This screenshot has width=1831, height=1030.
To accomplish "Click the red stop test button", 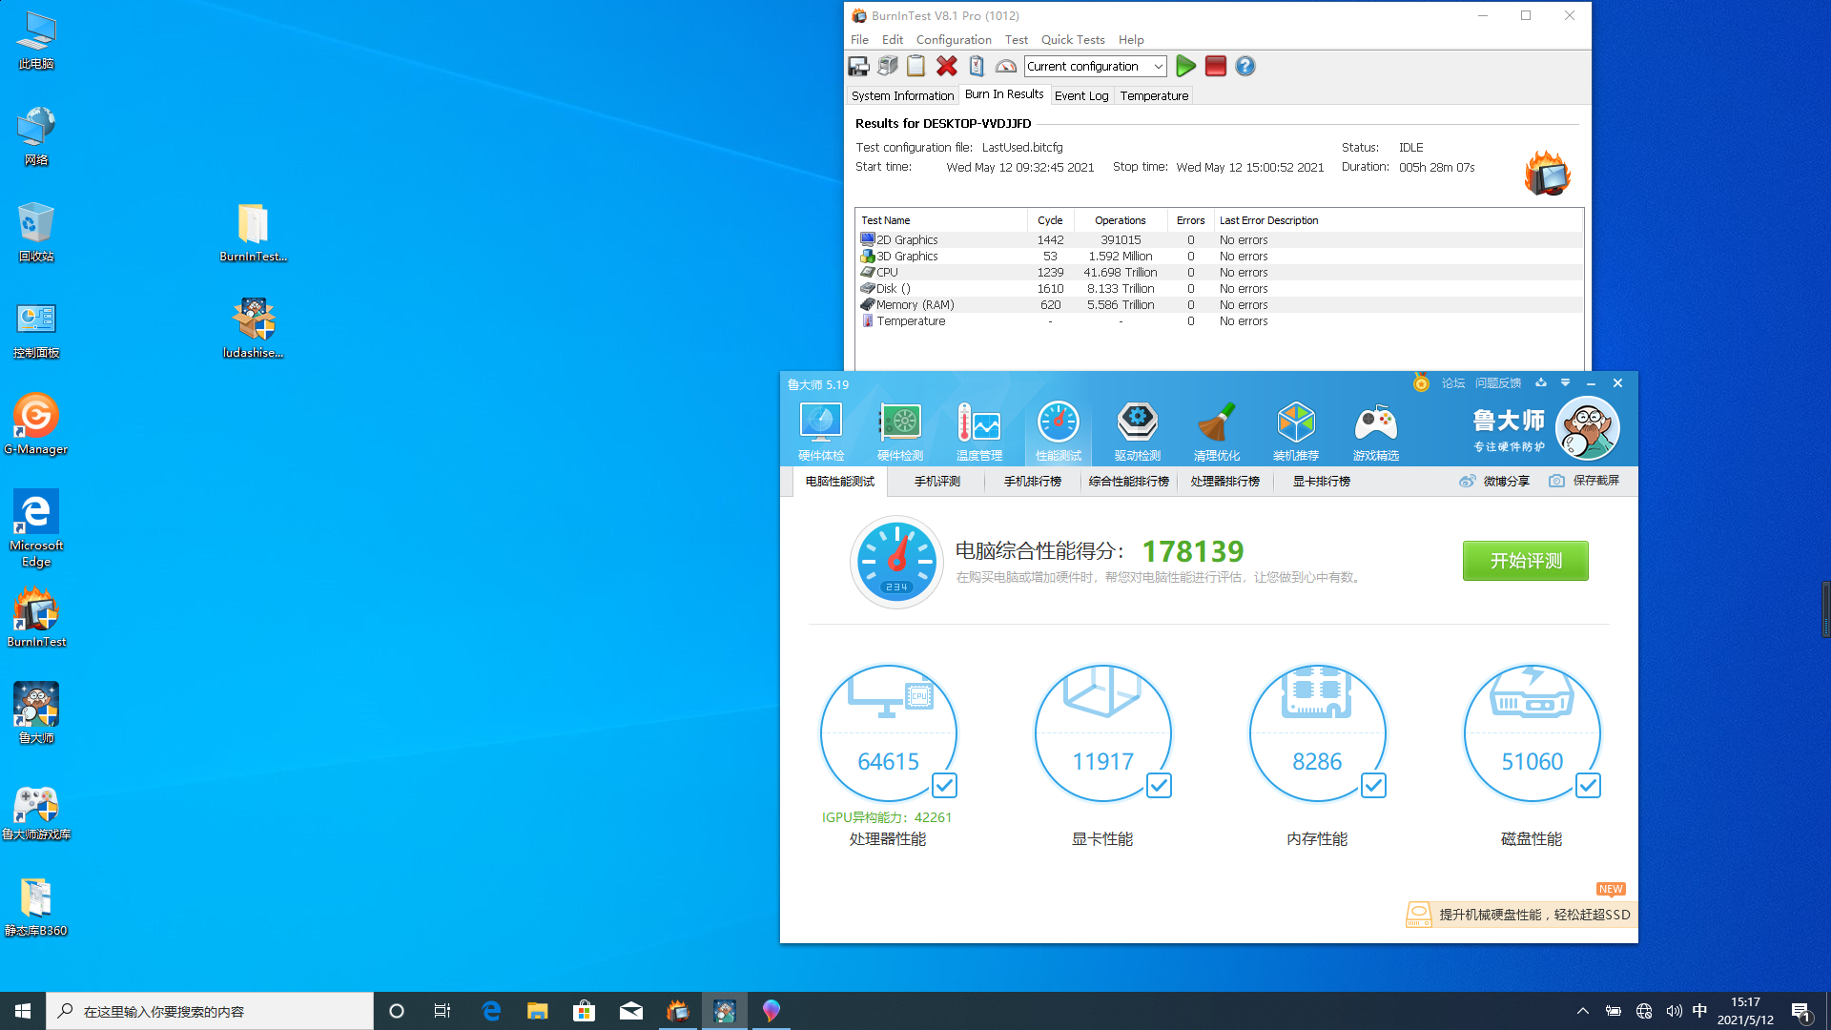I will point(1215,66).
